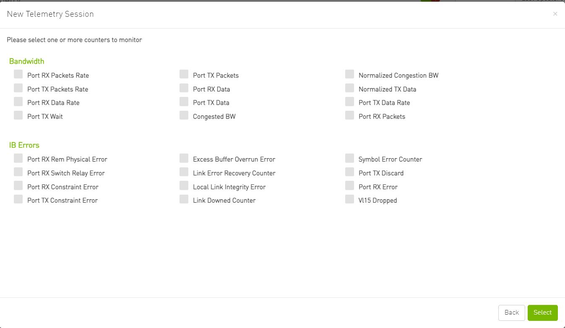Check the Link Downed Counter option
Image resolution: width=565 pixels, height=328 pixels.
tap(184, 199)
